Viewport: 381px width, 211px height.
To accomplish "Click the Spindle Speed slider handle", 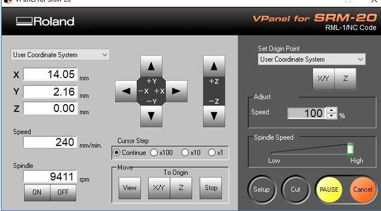I will pyautogui.click(x=350, y=149).
